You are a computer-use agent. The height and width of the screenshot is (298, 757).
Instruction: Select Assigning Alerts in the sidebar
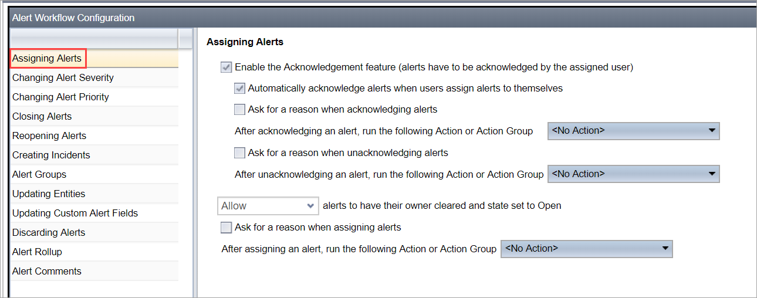pos(94,58)
